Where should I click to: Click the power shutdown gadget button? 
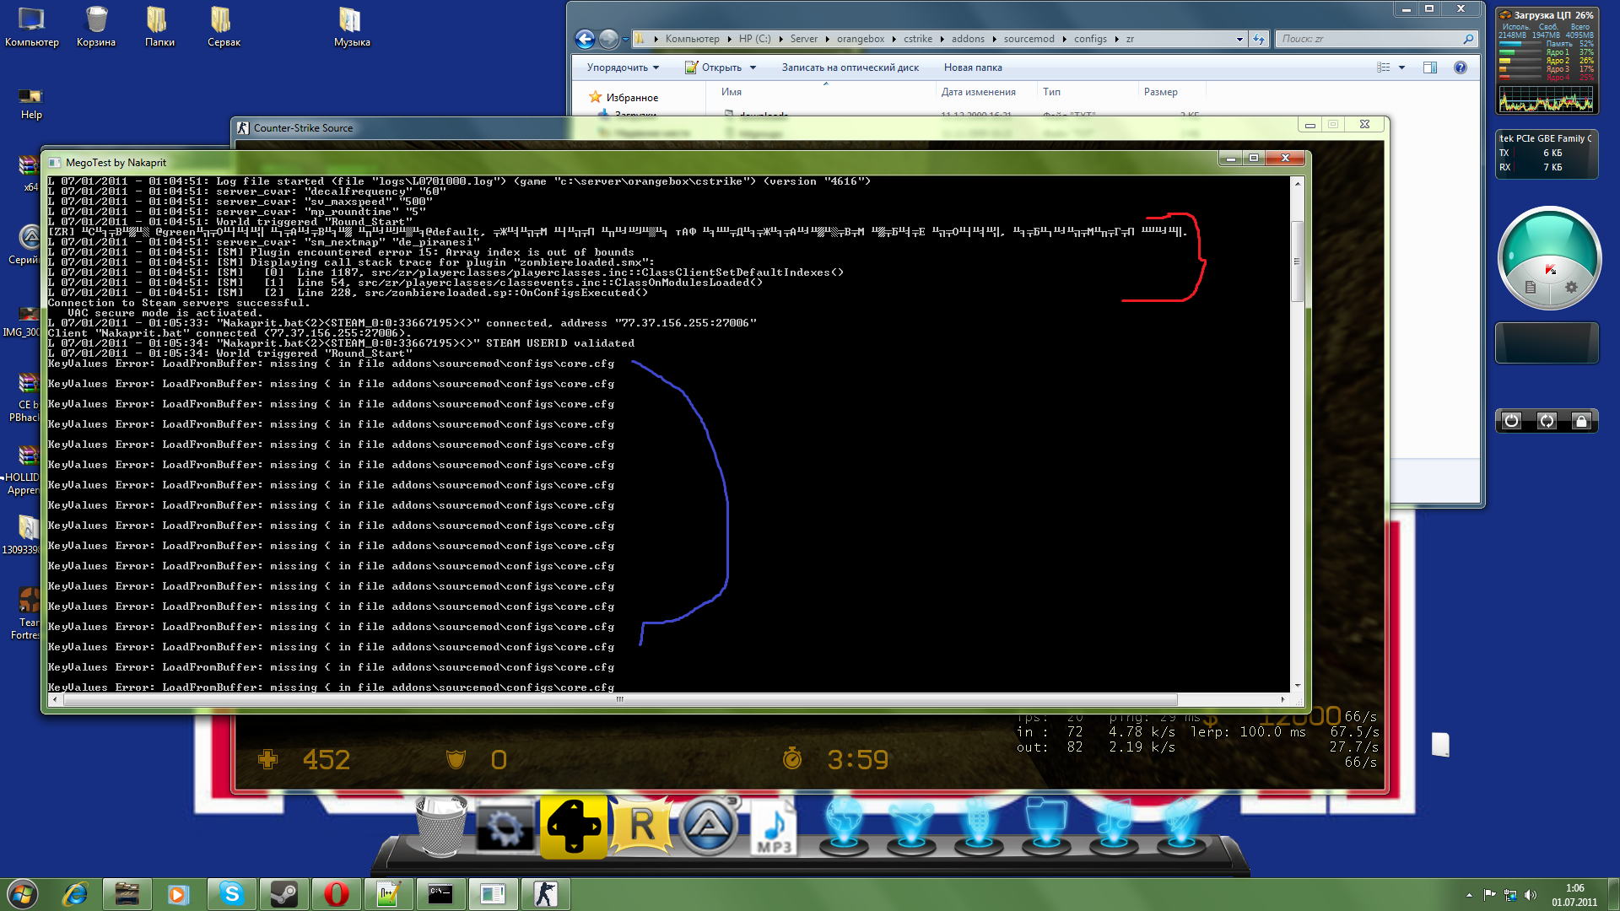1511,421
